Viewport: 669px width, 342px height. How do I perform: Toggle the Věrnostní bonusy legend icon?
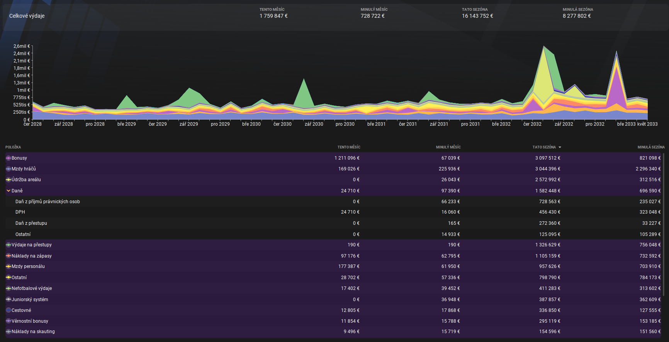8,321
